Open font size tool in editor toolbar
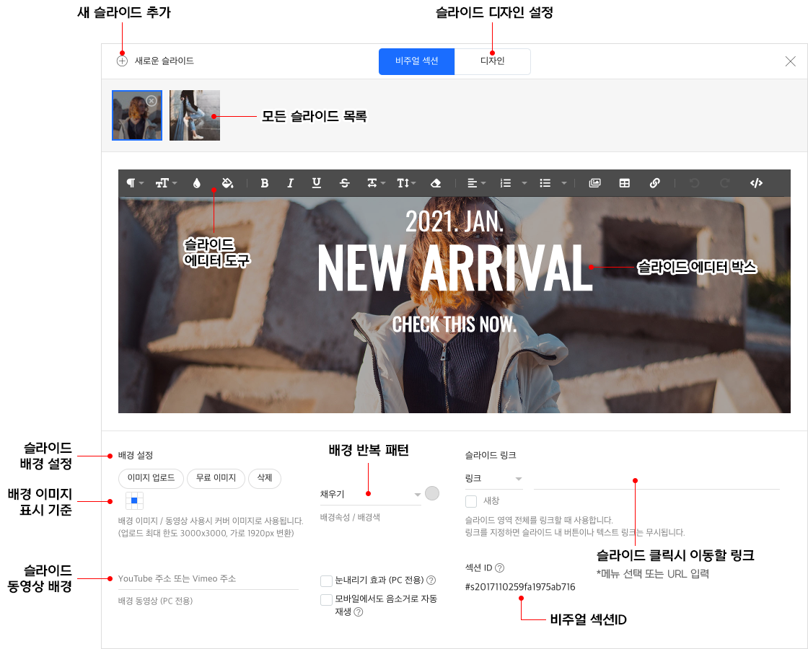The height and width of the screenshot is (649, 808). (x=166, y=183)
